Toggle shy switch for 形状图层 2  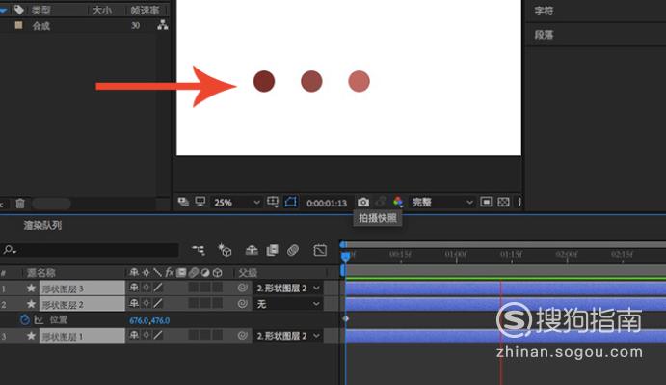(x=134, y=303)
